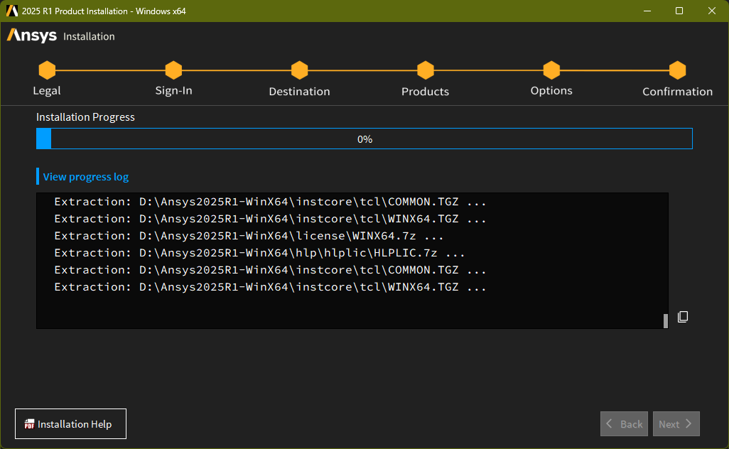Click the Destination step hexagon
This screenshot has height=449, width=729.
pyautogui.click(x=299, y=70)
